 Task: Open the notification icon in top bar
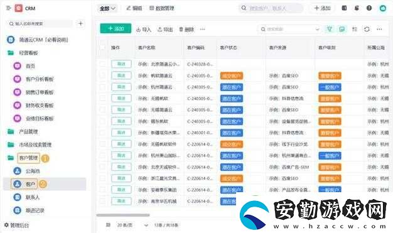357,8
